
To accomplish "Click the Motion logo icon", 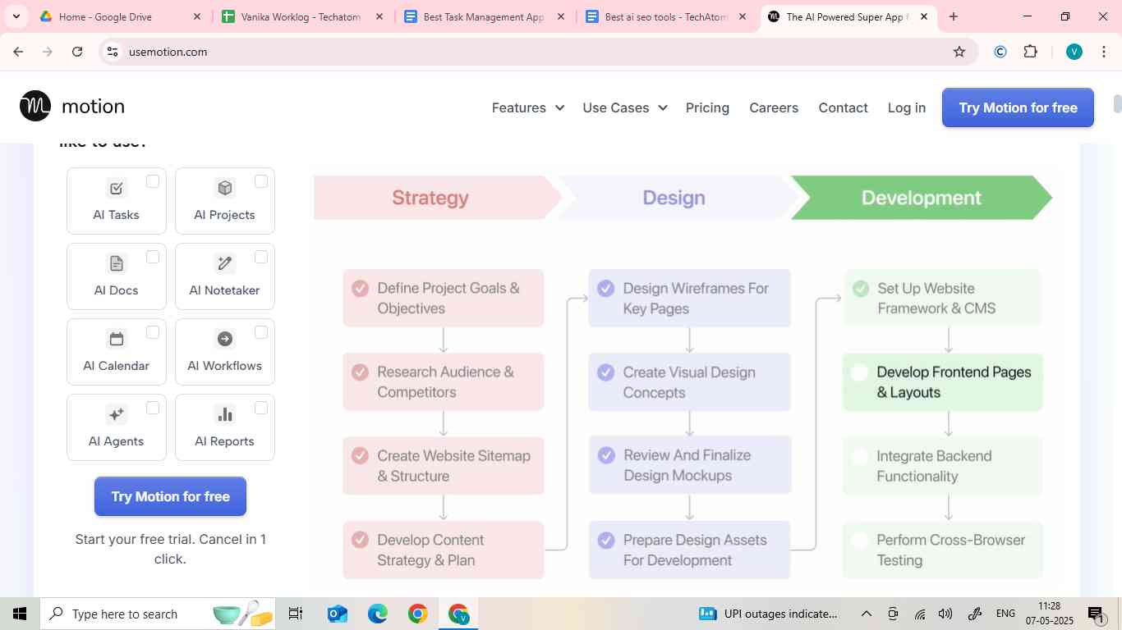I will pos(35,106).
